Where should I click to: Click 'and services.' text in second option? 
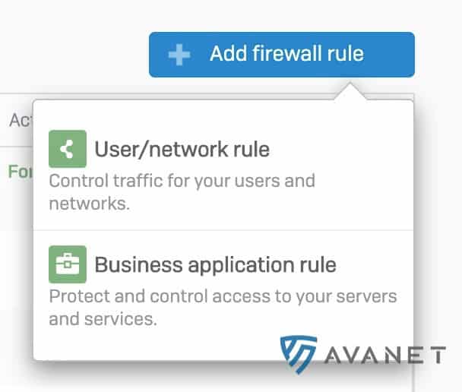click(103, 319)
